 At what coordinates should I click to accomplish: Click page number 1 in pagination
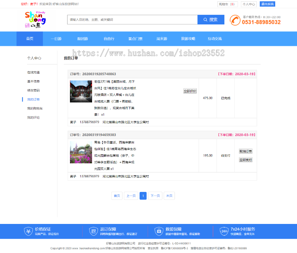[x=143, y=196]
